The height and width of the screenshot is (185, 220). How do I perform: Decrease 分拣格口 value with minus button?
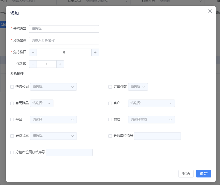(x=33, y=52)
